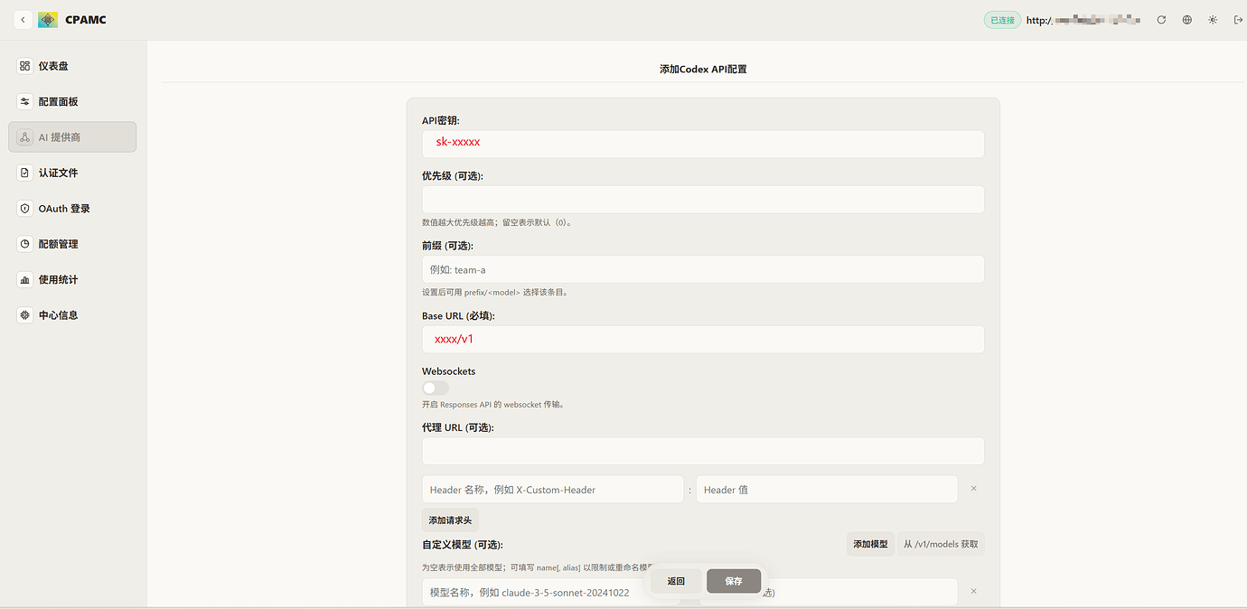
Task: Click the refresh icon in header
Action: click(1161, 20)
